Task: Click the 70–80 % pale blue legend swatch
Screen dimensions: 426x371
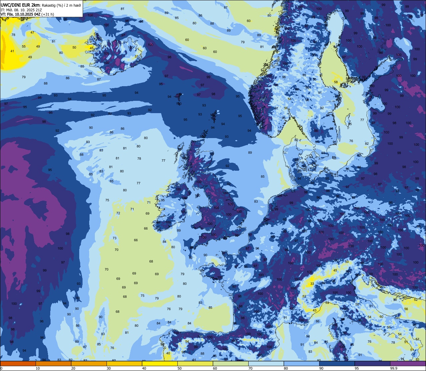Action: 266,364
